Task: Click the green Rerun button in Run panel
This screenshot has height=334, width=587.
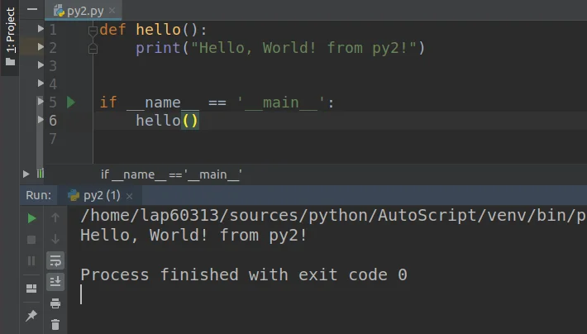Action: 31,218
